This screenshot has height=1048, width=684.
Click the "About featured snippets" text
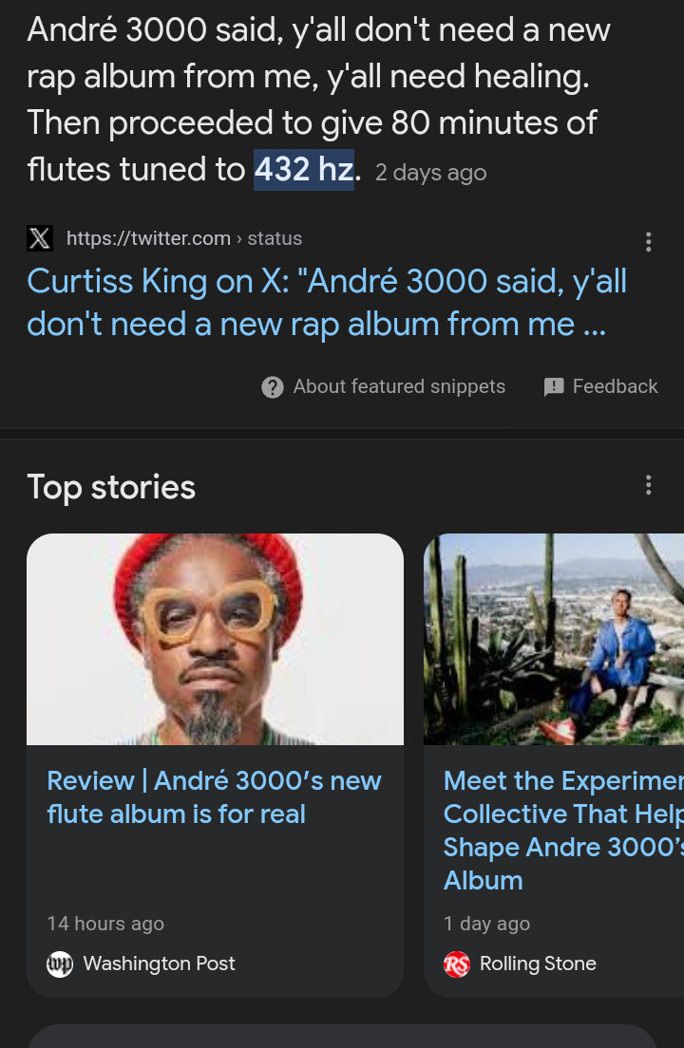coord(399,386)
